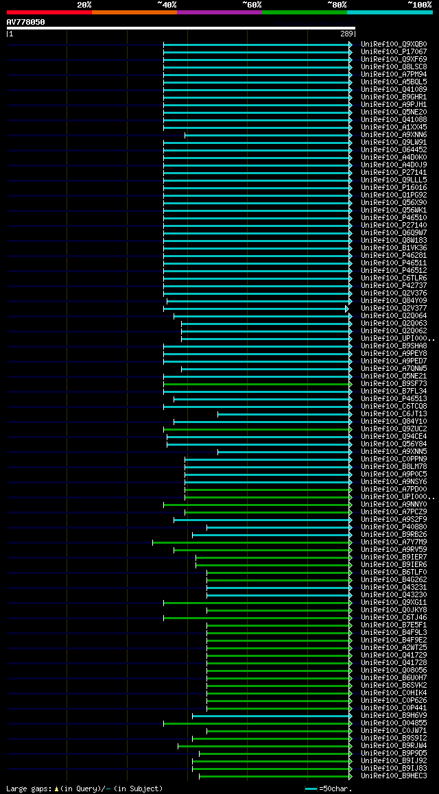Select hit label UniRef100_B9IER7
This screenshot has height=794, width=439.
tap(394, 557)
